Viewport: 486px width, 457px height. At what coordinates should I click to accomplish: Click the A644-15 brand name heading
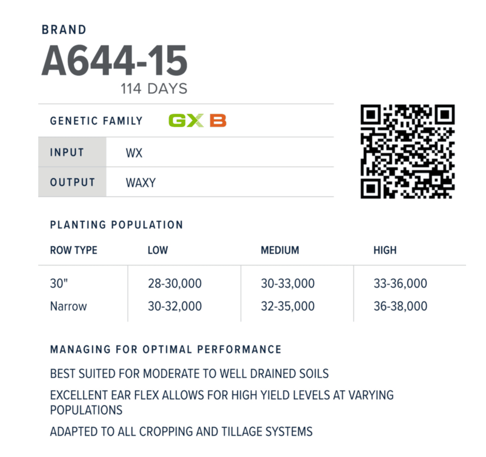pyautogui.click(x=114, y=61)
